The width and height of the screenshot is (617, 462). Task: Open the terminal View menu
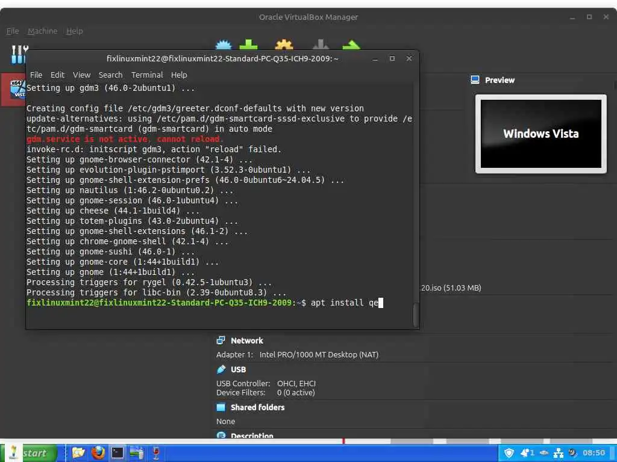point(81,75)
